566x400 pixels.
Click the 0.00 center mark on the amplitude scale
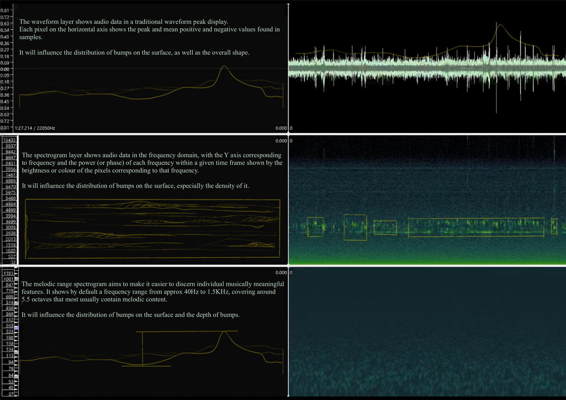point(5,69)
